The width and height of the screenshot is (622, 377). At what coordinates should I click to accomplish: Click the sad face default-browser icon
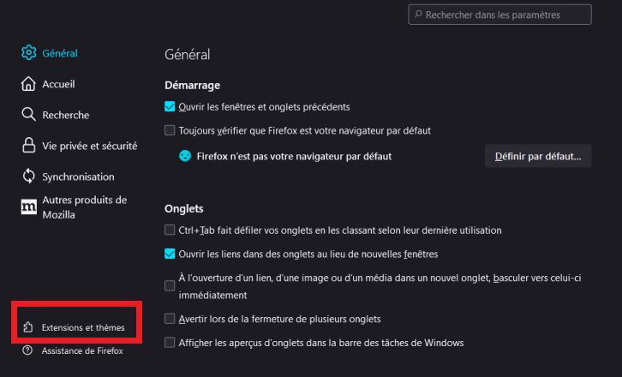pos(185,156)
